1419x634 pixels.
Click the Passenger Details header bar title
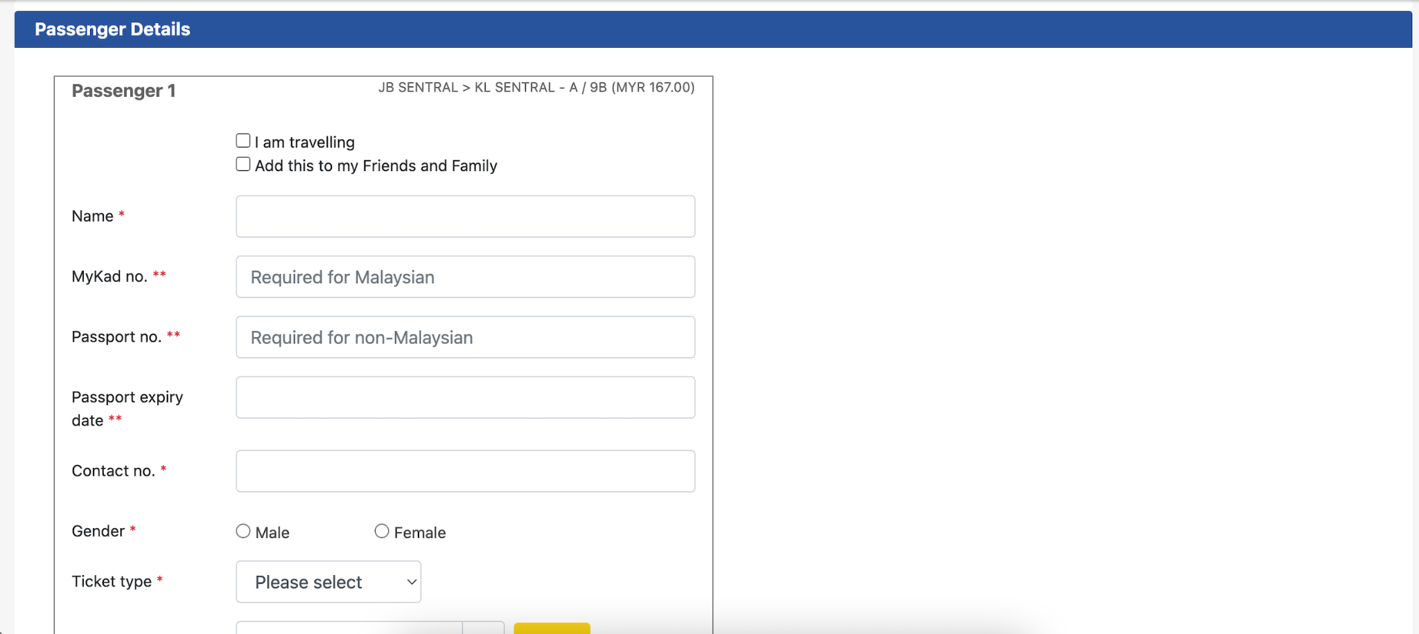point(112,29)
